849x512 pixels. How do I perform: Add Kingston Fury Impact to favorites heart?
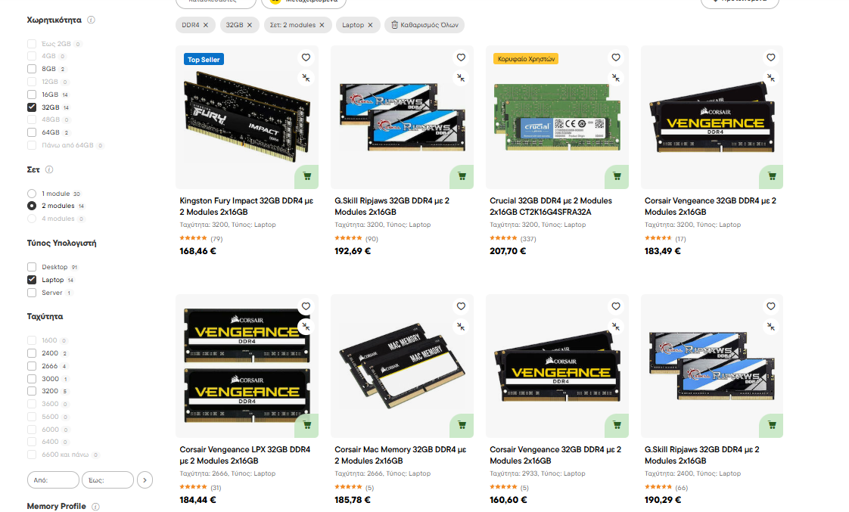(306, 57)
